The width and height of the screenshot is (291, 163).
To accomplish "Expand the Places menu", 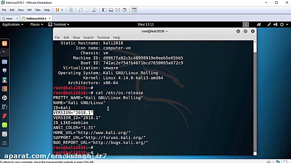I will [x=36, y=24].
